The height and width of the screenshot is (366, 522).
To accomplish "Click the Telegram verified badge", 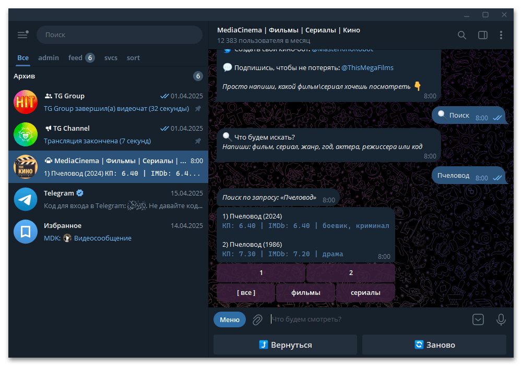I will (80, 192).
